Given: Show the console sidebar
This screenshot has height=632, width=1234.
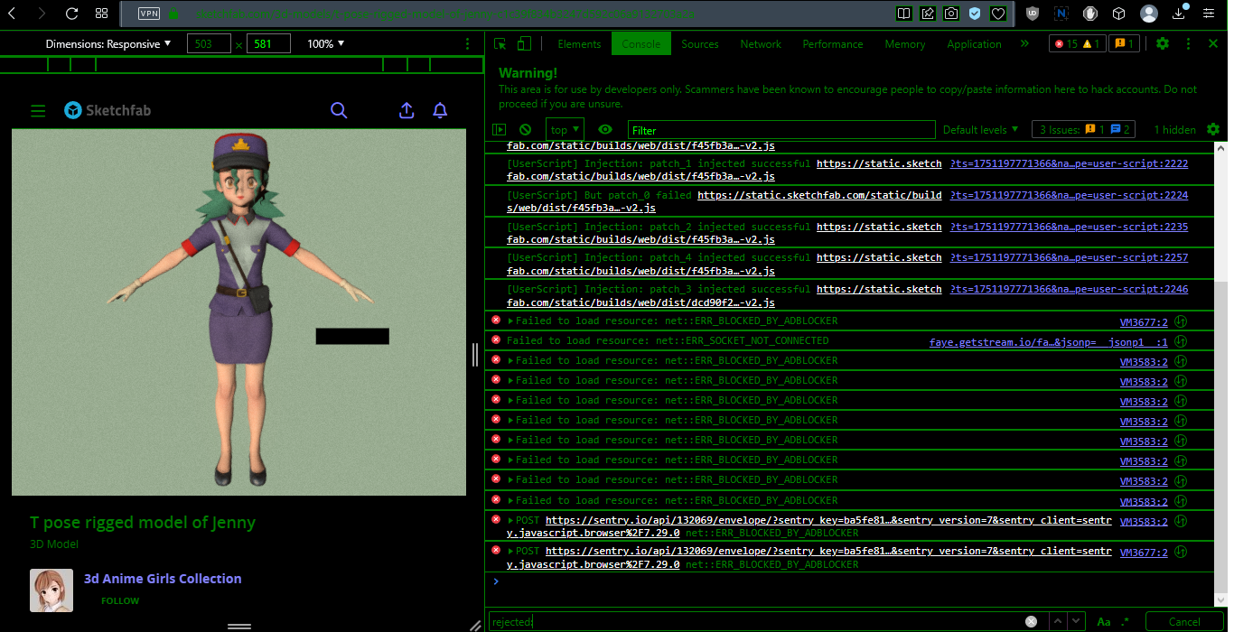Looking at the screenshot, I should coord(500,130).
